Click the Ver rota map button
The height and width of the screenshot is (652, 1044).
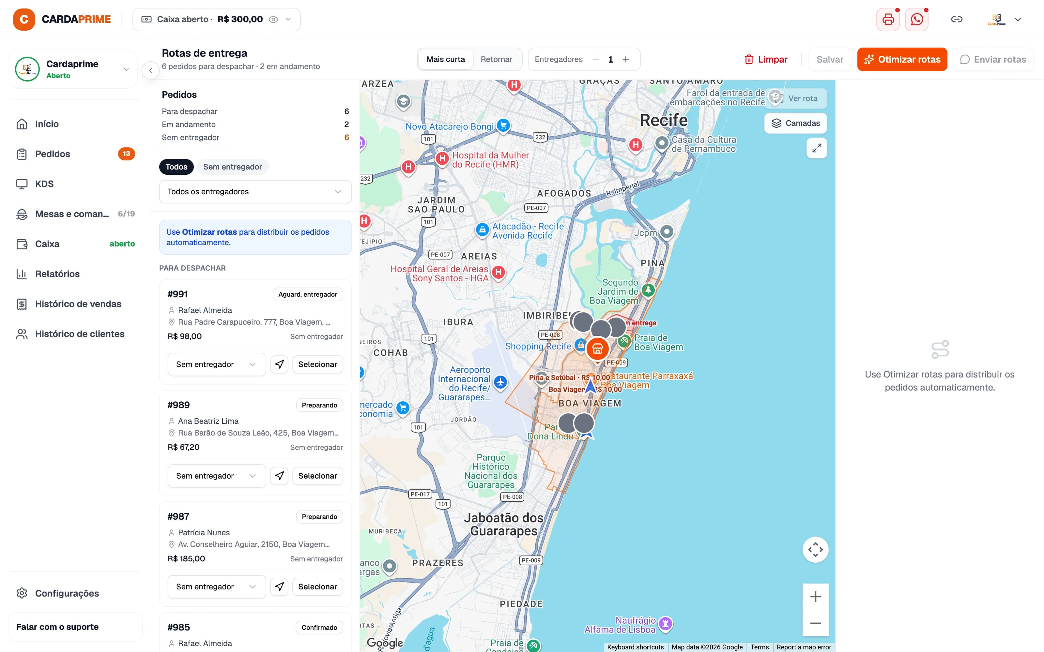point(796,98)
